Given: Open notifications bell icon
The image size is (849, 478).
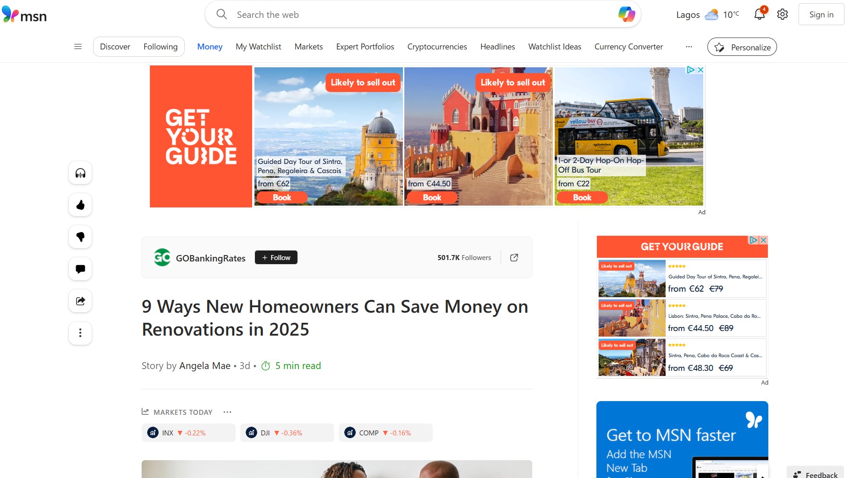Looking at the screenshot, I should pos(760,14).
